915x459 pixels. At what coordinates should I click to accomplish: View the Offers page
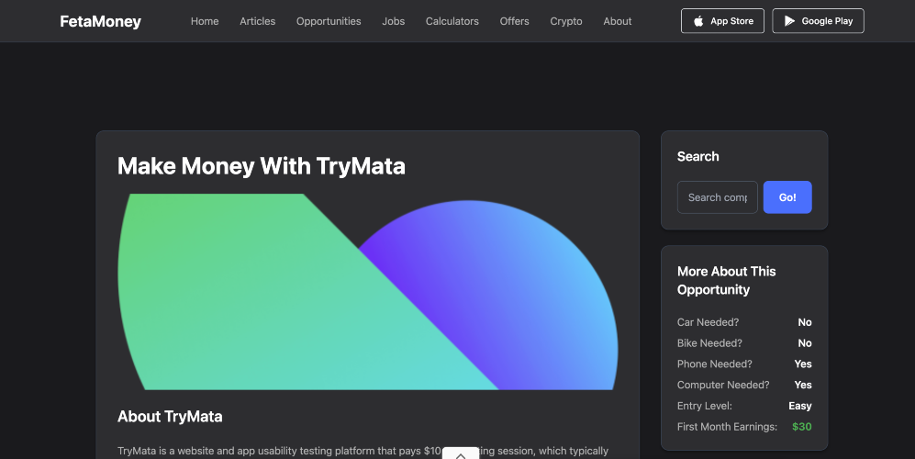pyautogui.click(x=514, y=21)
